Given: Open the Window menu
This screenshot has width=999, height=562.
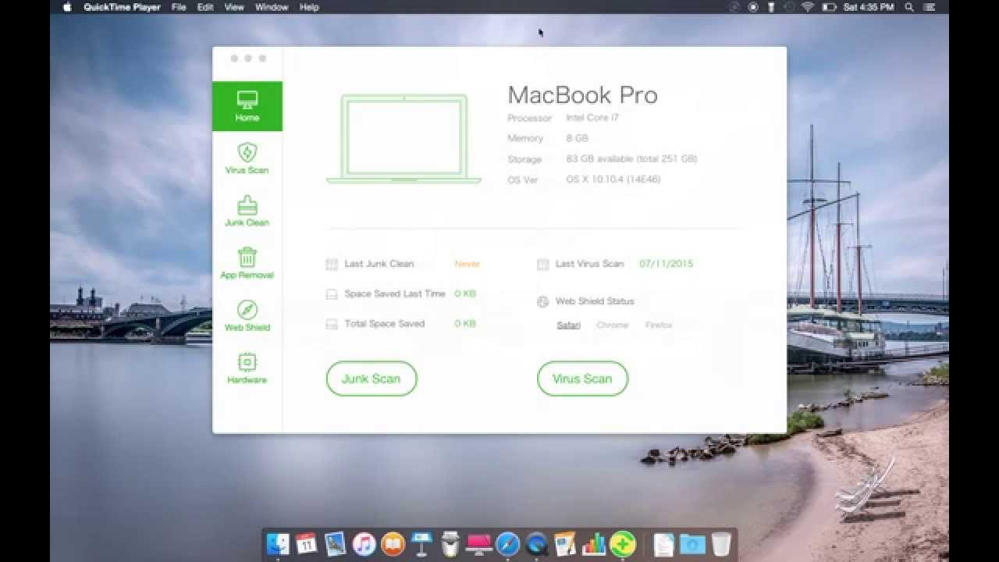Looking at the screenshot, I should point(272,7).
